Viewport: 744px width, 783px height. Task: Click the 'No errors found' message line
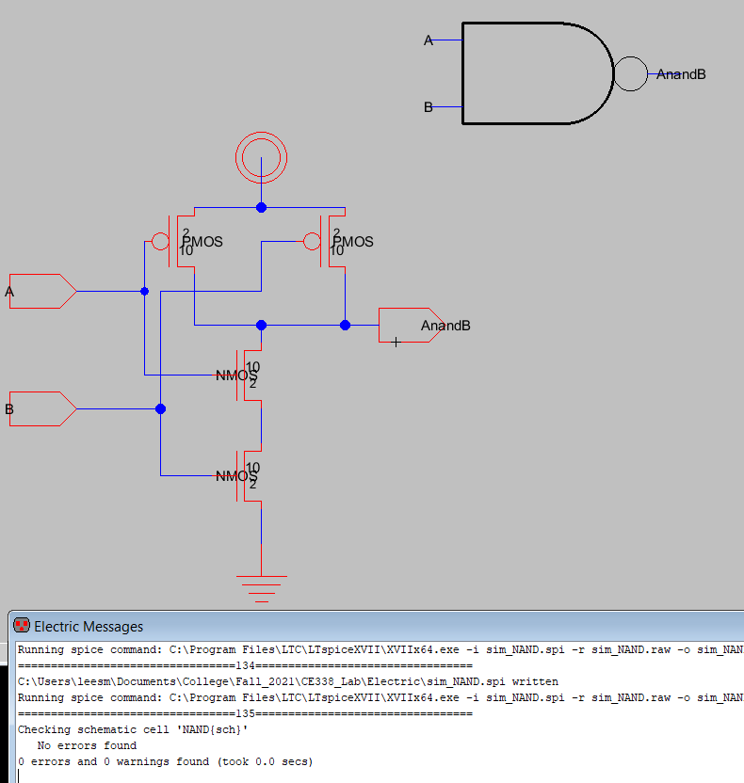[x=87, y=745]
